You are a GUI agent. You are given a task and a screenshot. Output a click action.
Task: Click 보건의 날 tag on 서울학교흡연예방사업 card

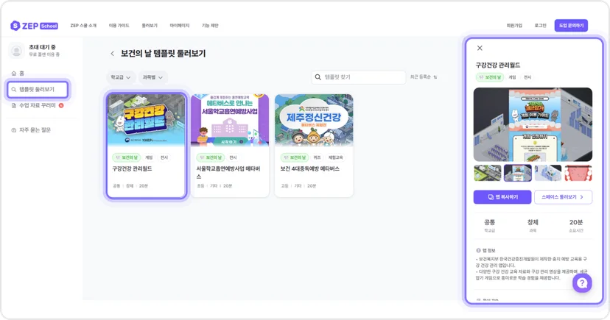pyautogui.click(x=211, y=157)
